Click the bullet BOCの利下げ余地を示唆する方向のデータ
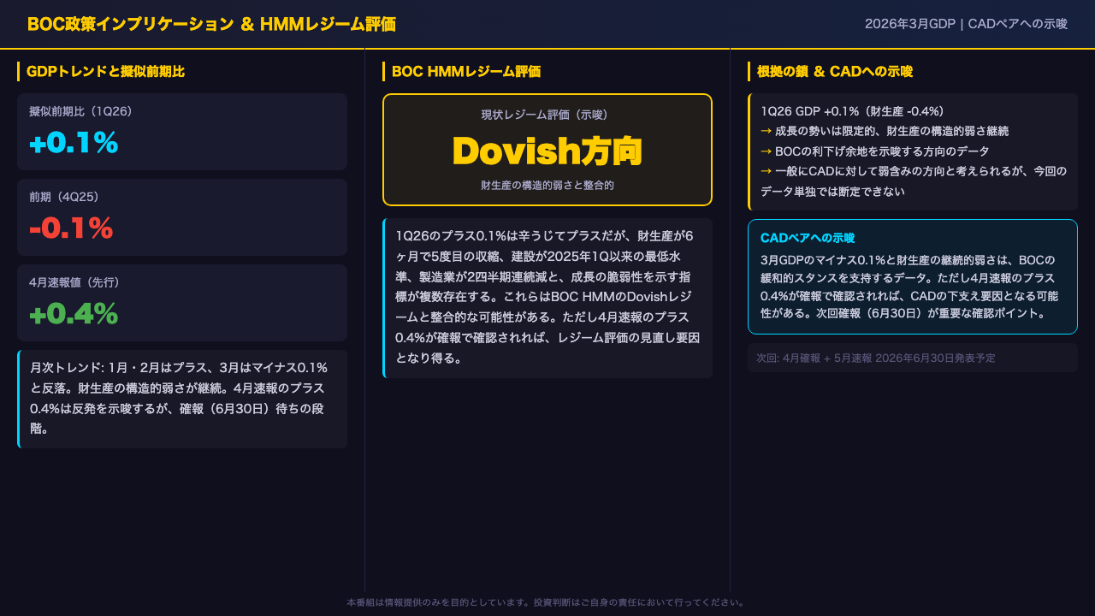This screenshot has height=616, width=1095. pos(874,151)
